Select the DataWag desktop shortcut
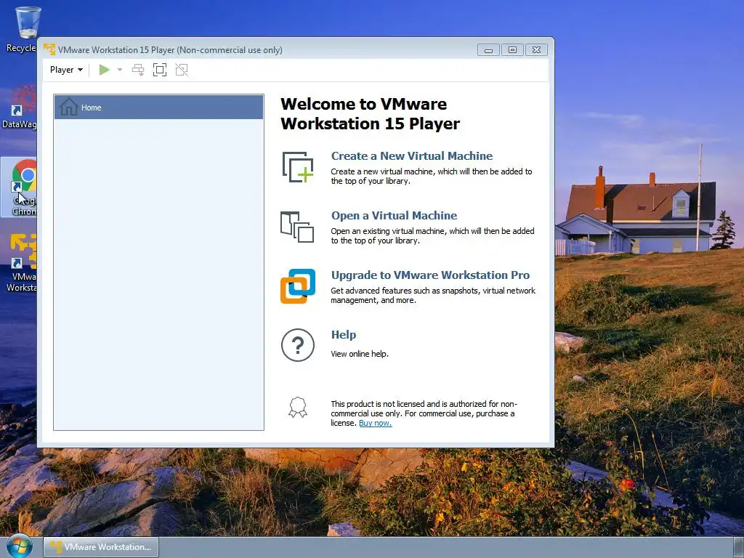Screen dimensions: 744x558 pos(19,106)
